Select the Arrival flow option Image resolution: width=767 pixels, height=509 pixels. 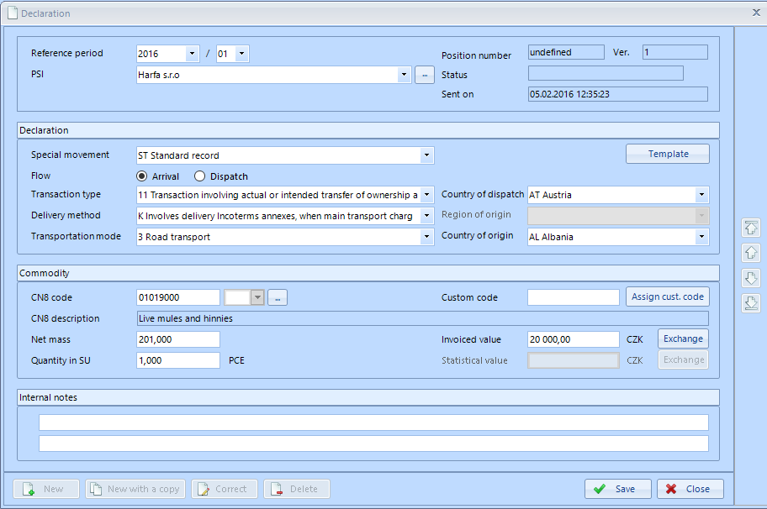click(x=143, y=176)
